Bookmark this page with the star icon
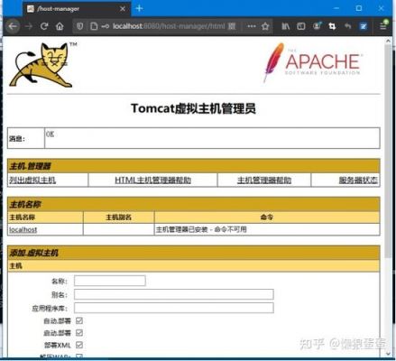Viewport: 396px width, 361px height. 265,26
